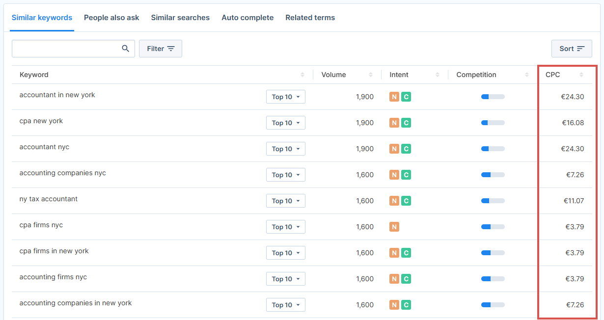Click the N intent badge for accounting companies nyc
The image size is (604, 320).
(x=394, y=175)
